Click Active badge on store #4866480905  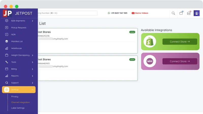(x=132, y=60)
